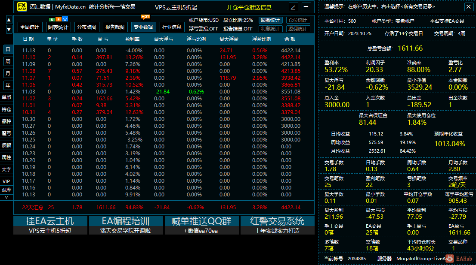Select 波幅 in the sidebar
The height and width of the screenshot is (265, 476).
[x=6, y=145]
